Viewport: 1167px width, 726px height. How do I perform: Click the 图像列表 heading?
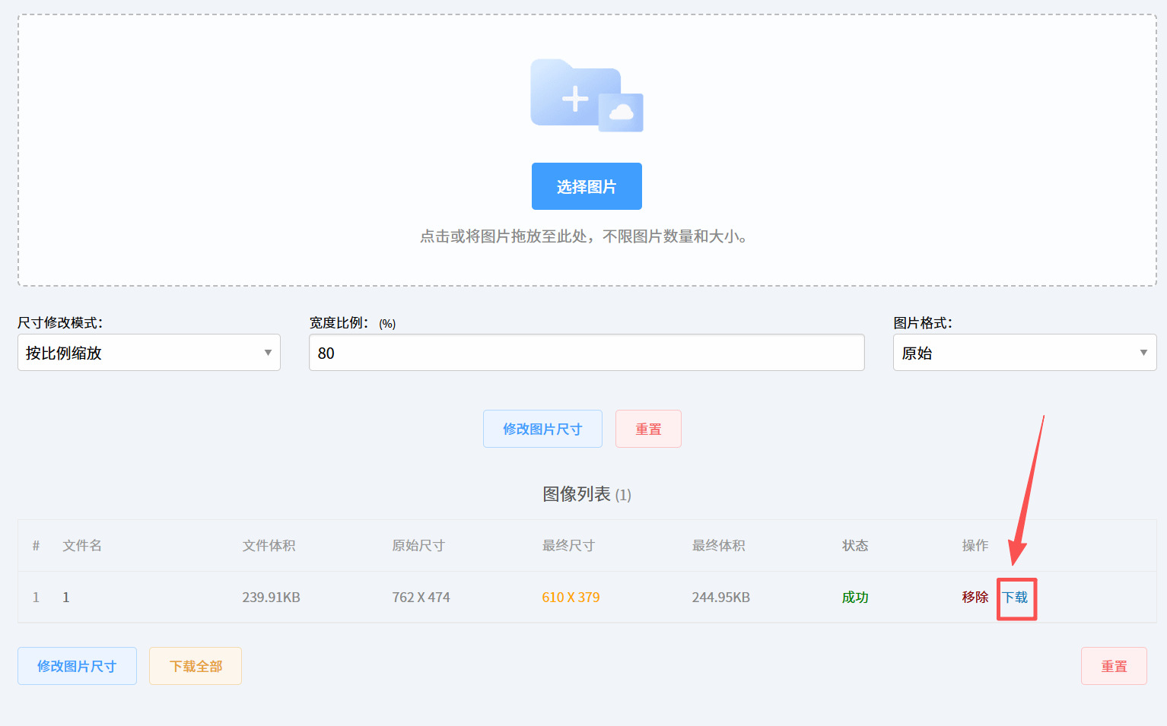tap(587, 494)
